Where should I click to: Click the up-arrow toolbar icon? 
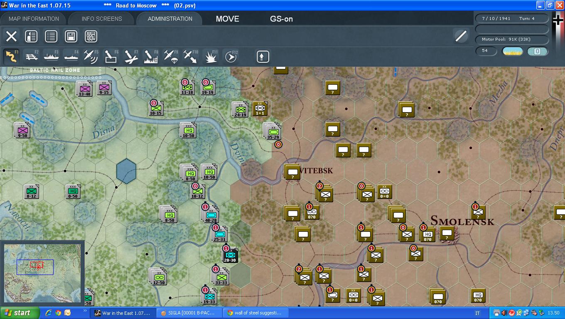pos(263,56)
